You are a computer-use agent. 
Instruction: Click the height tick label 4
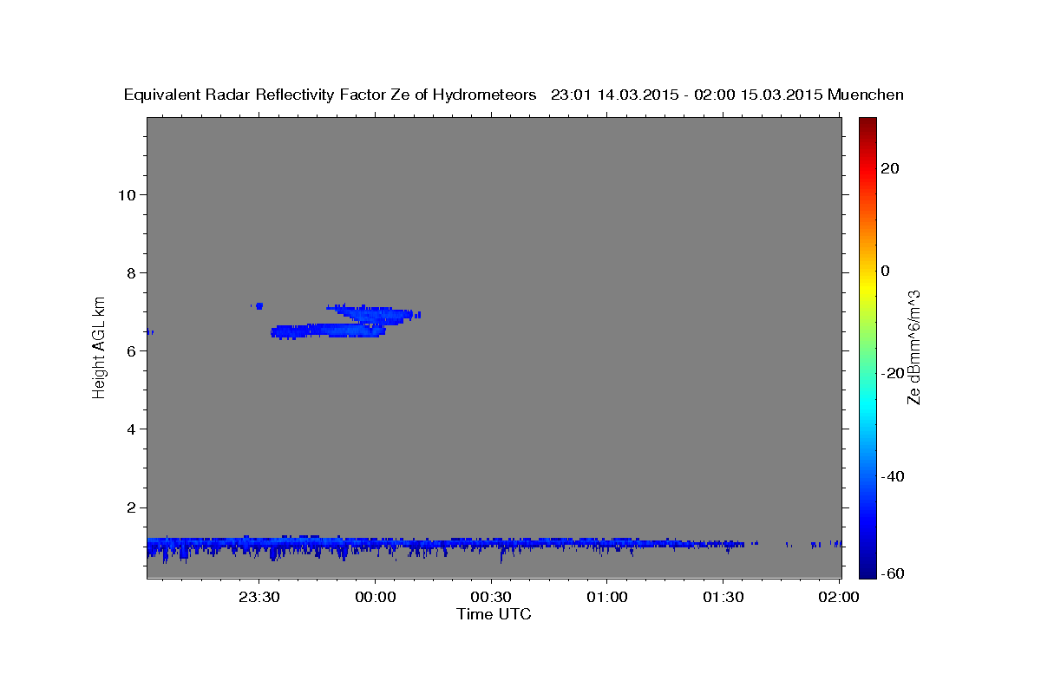click(x=129, y=429)
